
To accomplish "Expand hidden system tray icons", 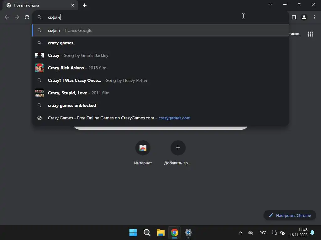I will coord(241,232).
